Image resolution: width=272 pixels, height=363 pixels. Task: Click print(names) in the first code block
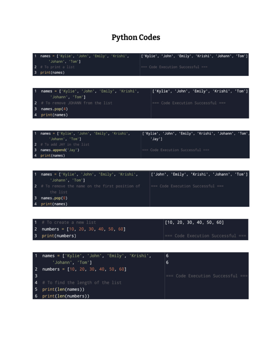pyautogui.click(x=52, y=72)
